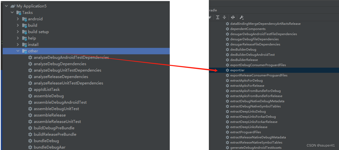Select the assembleDebugAndroidTest task
Viewport: 339px width, 150px height.
[x=60, y=102]
